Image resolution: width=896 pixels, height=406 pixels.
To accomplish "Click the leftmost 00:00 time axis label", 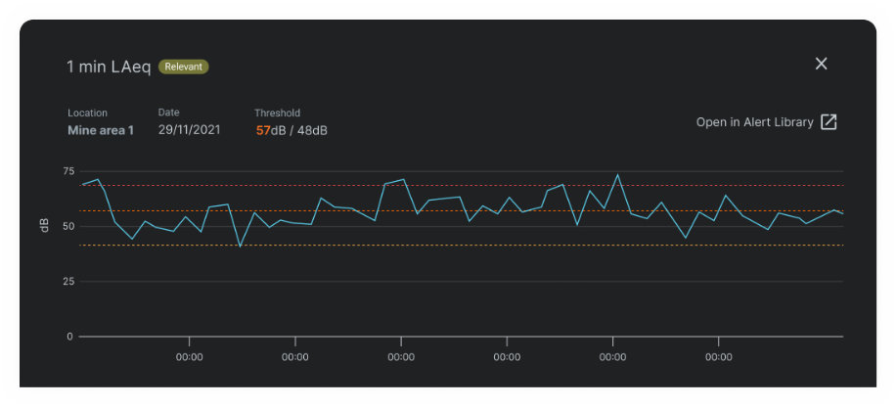I will (189, 357).
